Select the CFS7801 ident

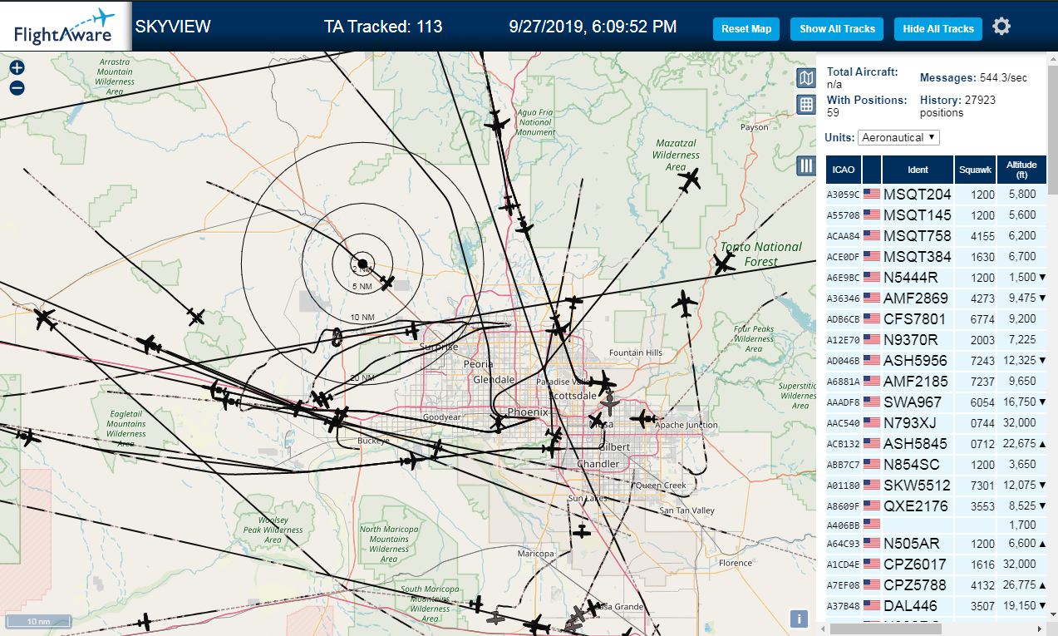coord(914,319)
